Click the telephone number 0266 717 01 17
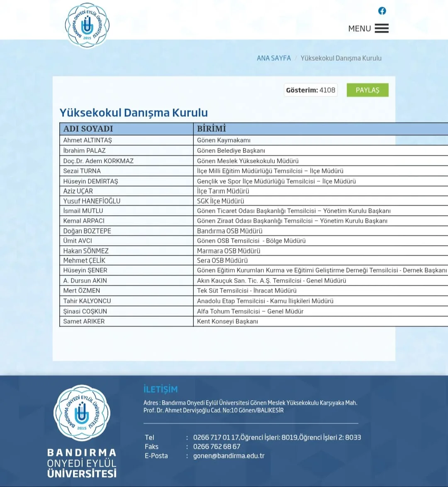Screen dimensions: 448x487 (x=216, y=438)
